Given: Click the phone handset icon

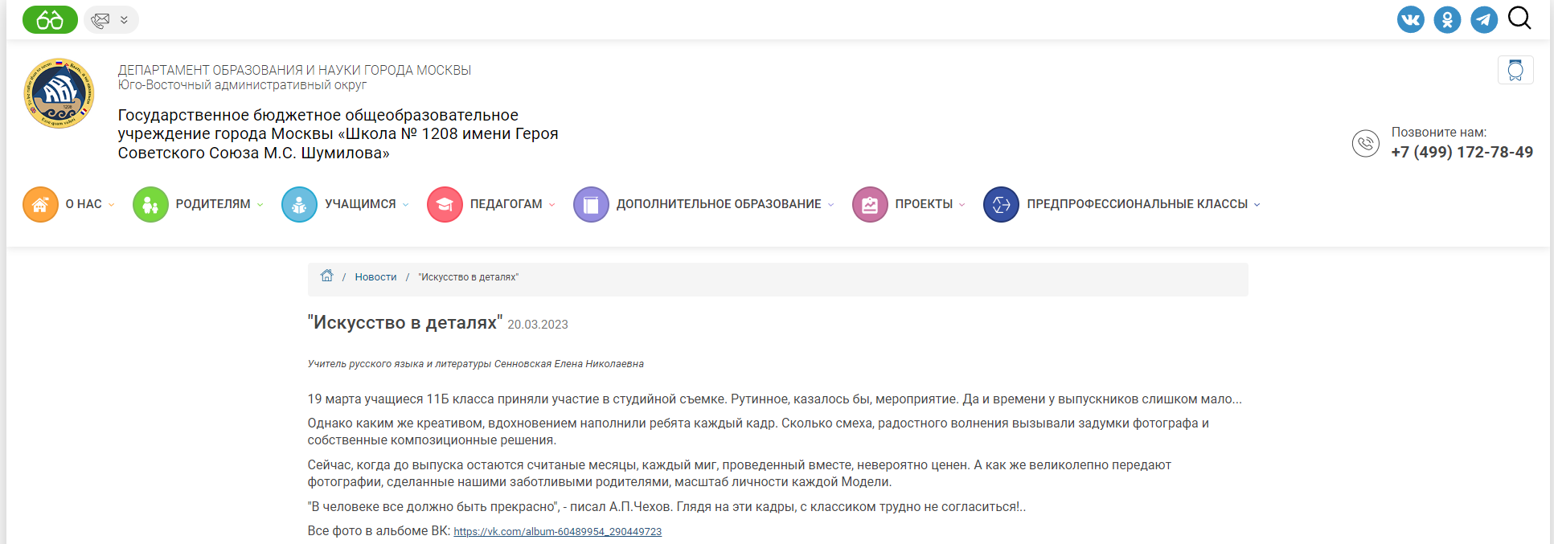Looking at the screenshot, I should click(1365, 144).
